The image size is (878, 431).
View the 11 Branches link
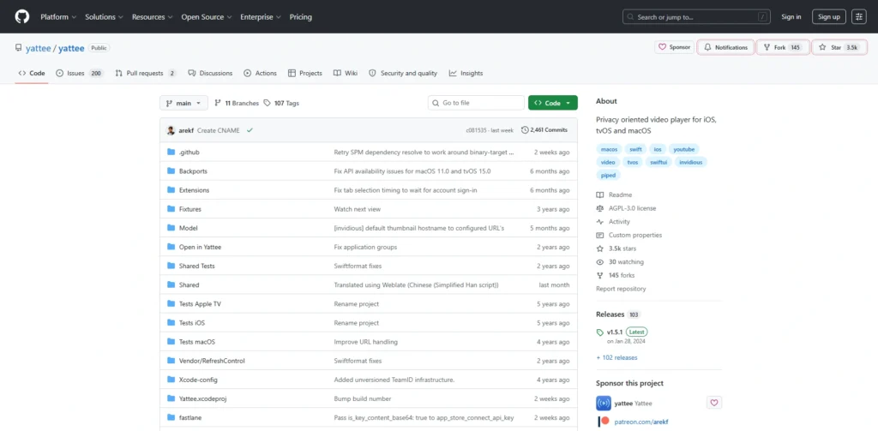237,103
